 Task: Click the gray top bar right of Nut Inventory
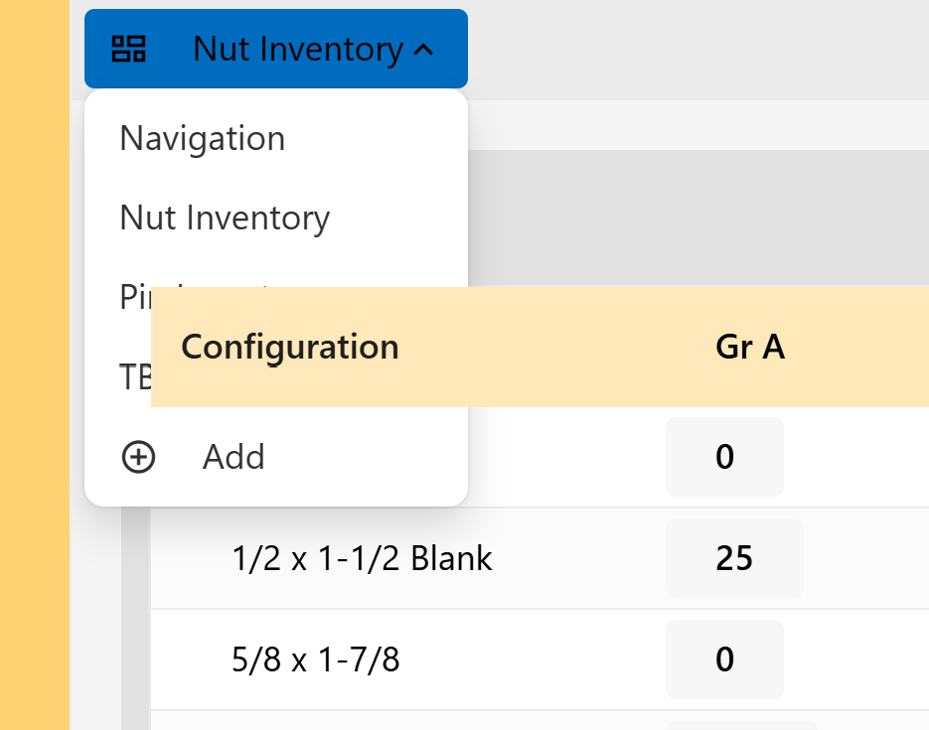click(x=696, y=49)
